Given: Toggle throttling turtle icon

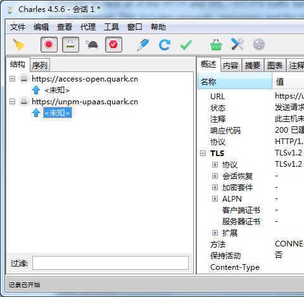Looking at the screenshot, I should point(92,44).
